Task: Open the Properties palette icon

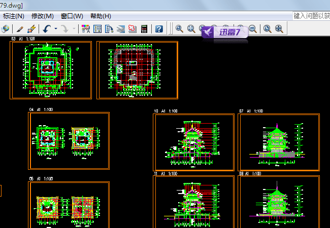Action: 86,29
